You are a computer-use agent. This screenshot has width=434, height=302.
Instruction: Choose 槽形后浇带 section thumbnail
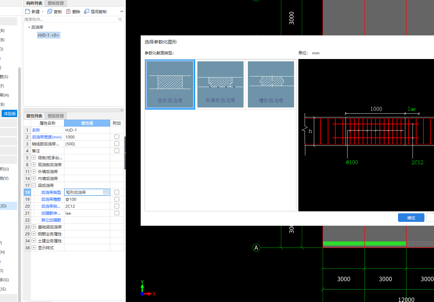tap(271, 84)
